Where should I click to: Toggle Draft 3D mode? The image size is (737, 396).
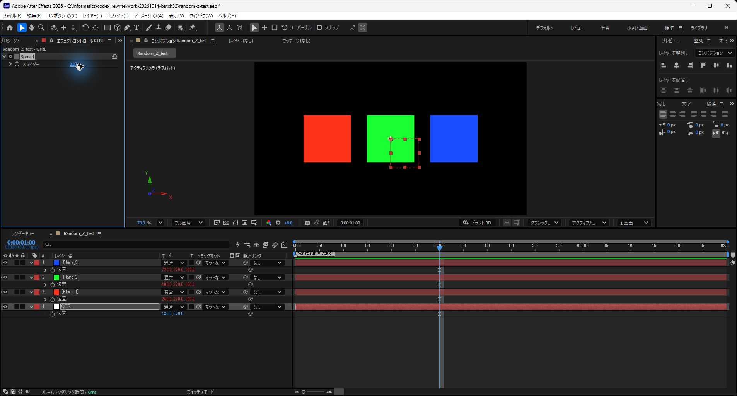[478, 223]
